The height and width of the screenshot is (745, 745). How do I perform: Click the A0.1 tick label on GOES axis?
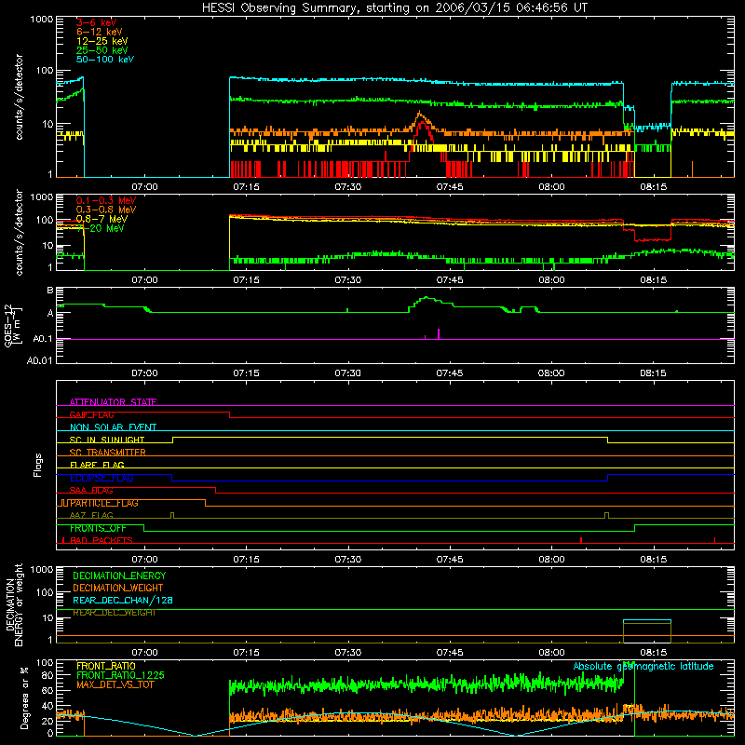(x=42, y=339)
